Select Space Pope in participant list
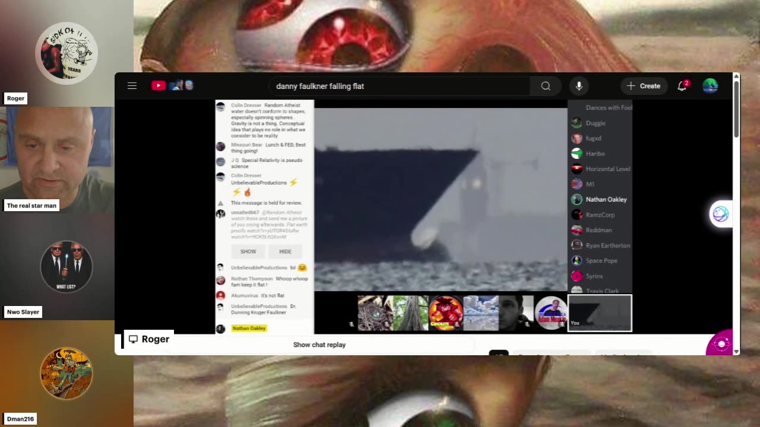 point(601,260)
